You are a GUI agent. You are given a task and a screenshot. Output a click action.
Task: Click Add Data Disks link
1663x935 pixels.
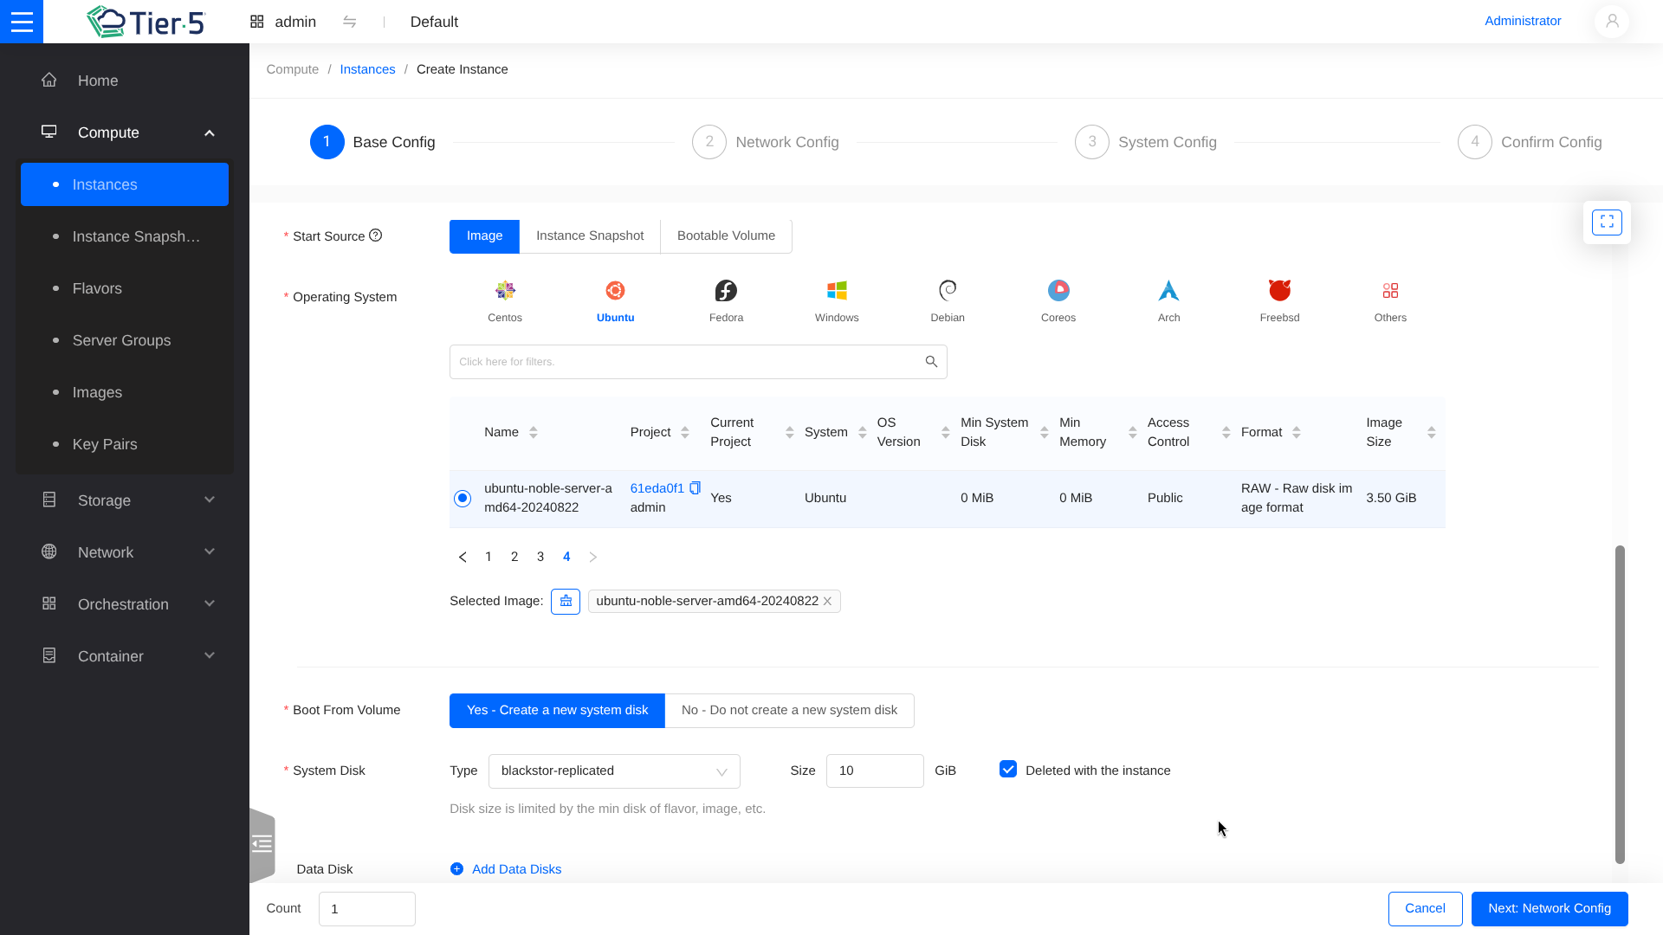pyautogui.click(x=515, y=869)
